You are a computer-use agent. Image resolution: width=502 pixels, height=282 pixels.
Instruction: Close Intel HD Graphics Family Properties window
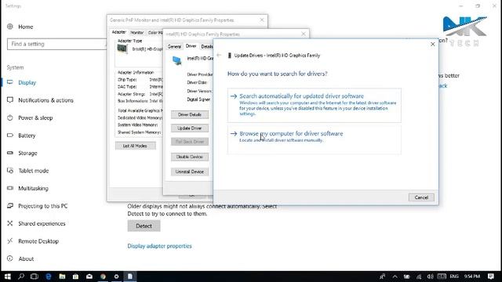pyautogui.click(x=304, y=34)
